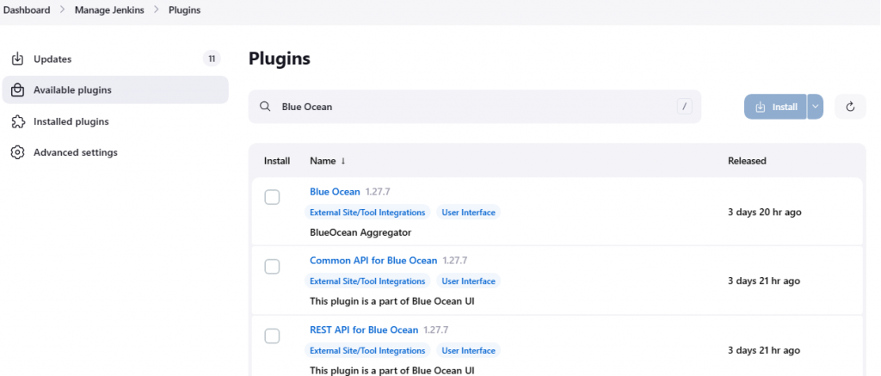Open the Installed plugins section
Screen dimensions: 881x376
[71, 121]
